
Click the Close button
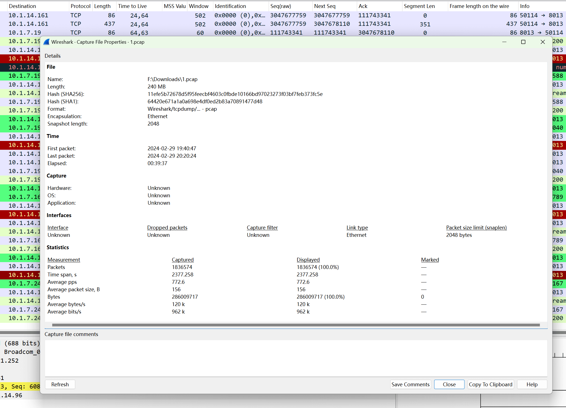tap(449, 384)
